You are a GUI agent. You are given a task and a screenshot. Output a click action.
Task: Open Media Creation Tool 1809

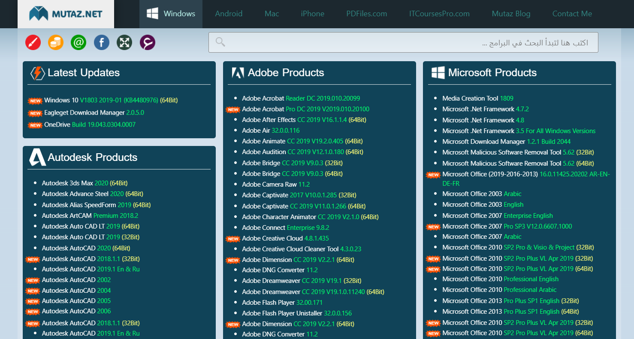click(478, 98)
